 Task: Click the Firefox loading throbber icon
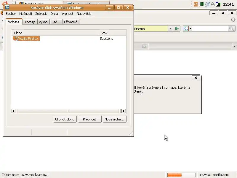point(233,20)
